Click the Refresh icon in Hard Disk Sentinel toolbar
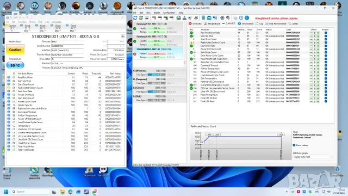 pos(135,18)
